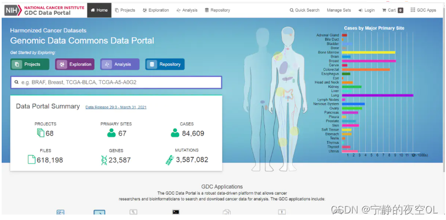Click the icon inside the Projects button
Image resolution: width=446 pixels, height=220 pixels.
pyautogui.click(x=17, y=65)
